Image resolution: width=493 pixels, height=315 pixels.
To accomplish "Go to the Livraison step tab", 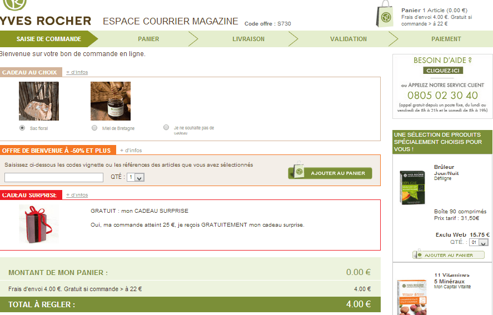I will tap(248, 39).
